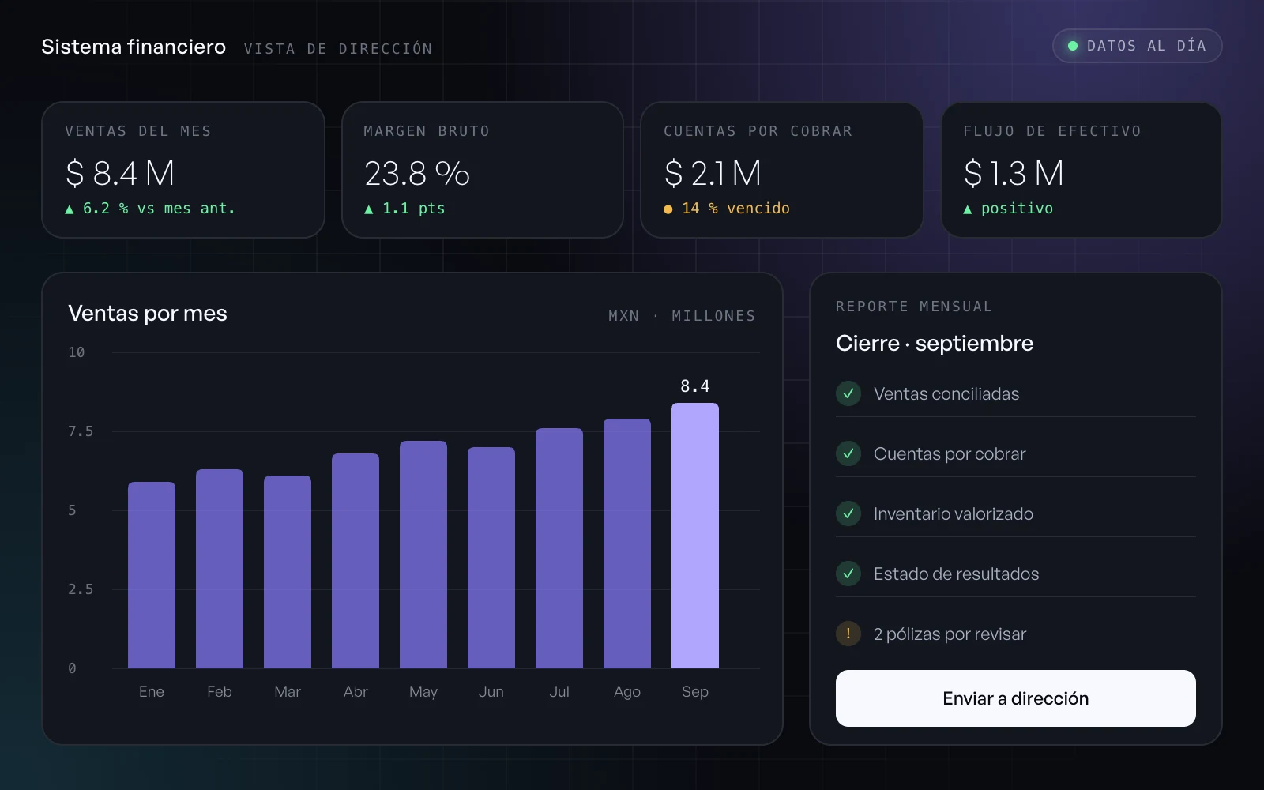Click the 2 pólizas por revisar text
Viewport: 1264px width, 790px height.
point(950,634)
